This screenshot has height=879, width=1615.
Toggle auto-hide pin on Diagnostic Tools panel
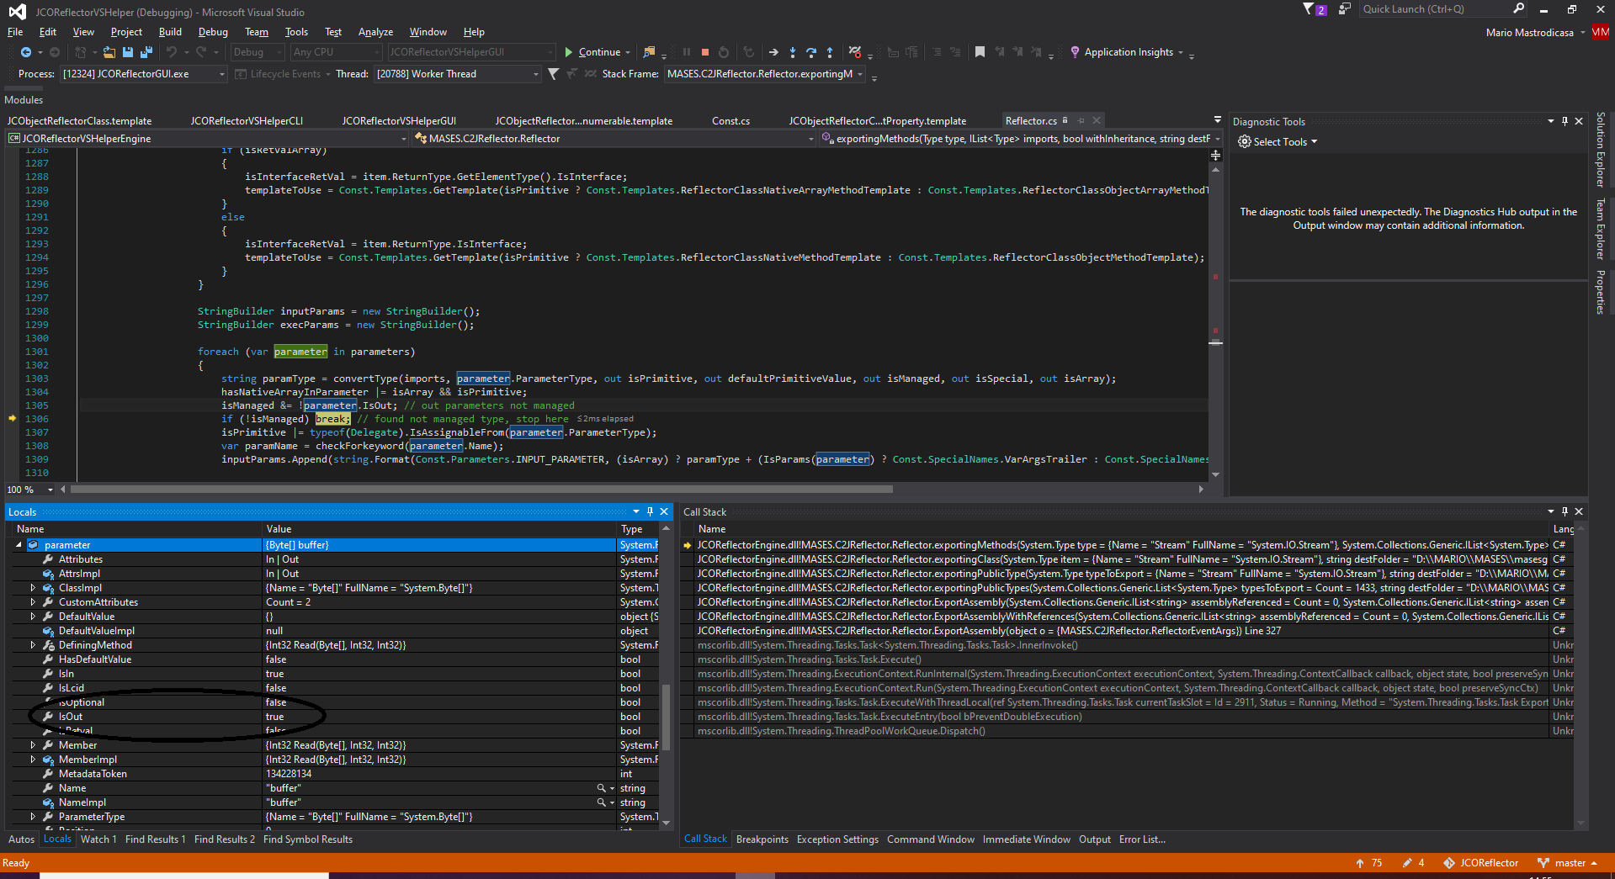pos(1564,120)
